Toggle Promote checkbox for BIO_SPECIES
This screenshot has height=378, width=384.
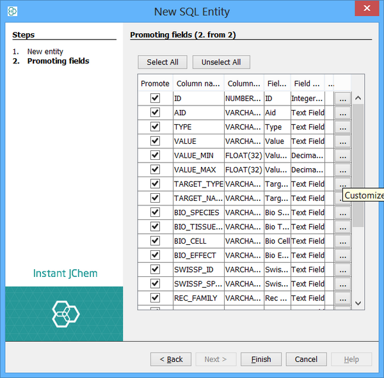[155, 212]
